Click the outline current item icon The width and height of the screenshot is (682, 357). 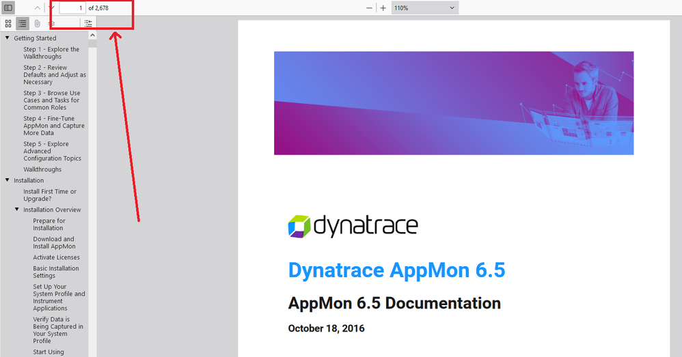click(x=88, y=23)
